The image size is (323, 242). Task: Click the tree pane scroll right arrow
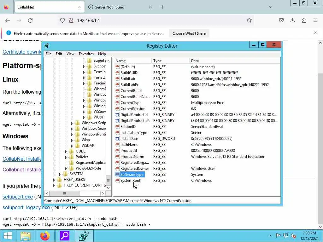pos(103,193)
